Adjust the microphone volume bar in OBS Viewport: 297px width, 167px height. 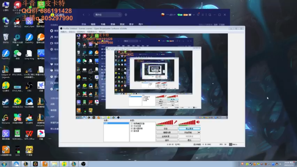[165, 122]
